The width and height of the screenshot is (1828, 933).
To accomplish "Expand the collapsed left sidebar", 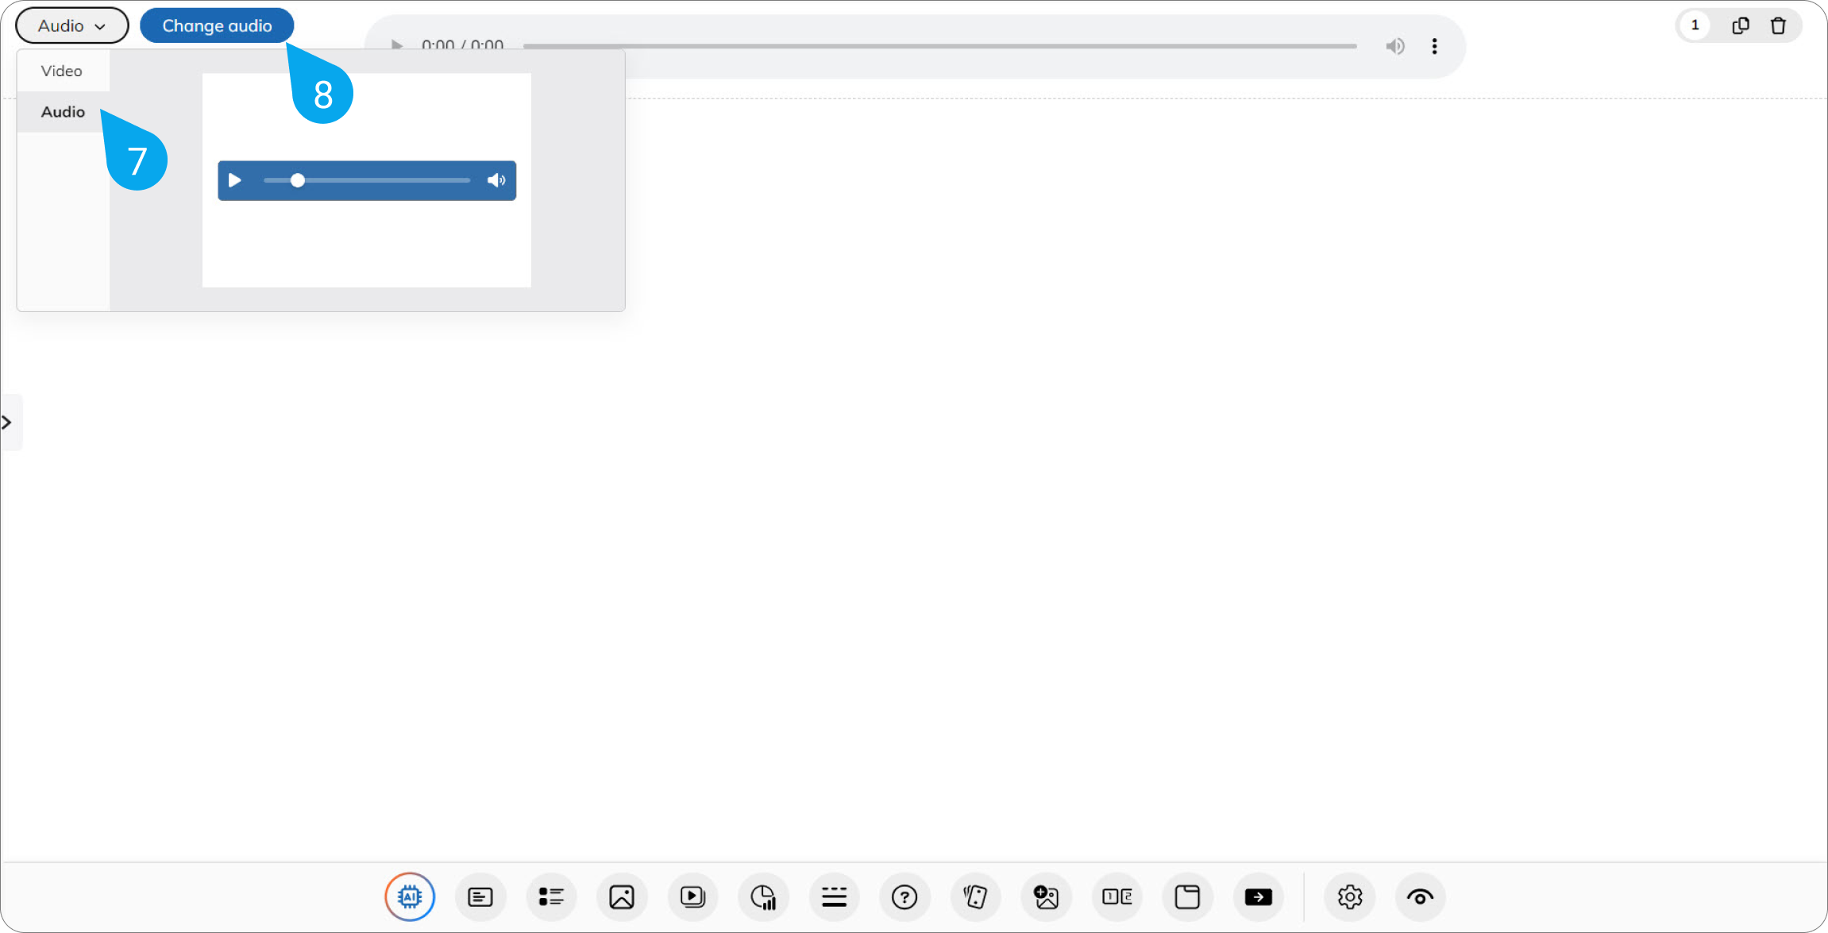I will coord(8,422).
